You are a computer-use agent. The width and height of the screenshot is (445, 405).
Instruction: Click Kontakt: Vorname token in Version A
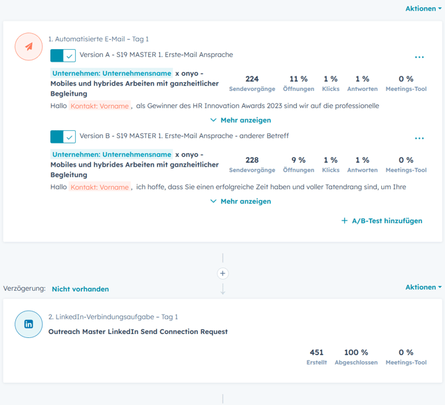[100, 106]
